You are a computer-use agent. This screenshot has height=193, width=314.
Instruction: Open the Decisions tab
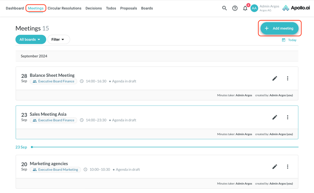94,8
